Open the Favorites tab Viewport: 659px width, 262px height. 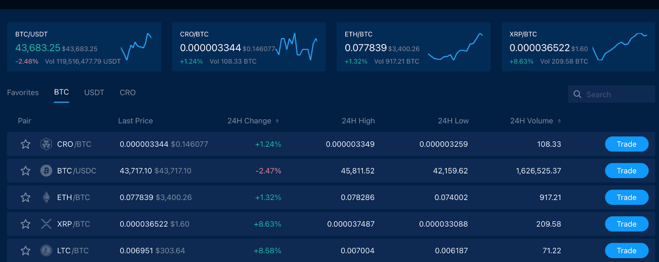23,93
